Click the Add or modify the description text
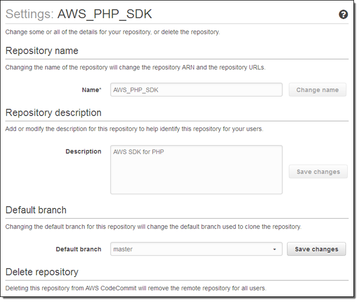359x302 pixels. pyautogui.click(x=134, y=129)
